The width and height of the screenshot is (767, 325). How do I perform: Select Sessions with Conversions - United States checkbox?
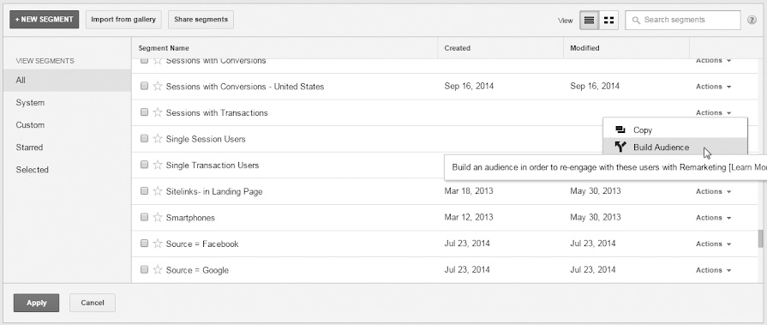point(144,86)
